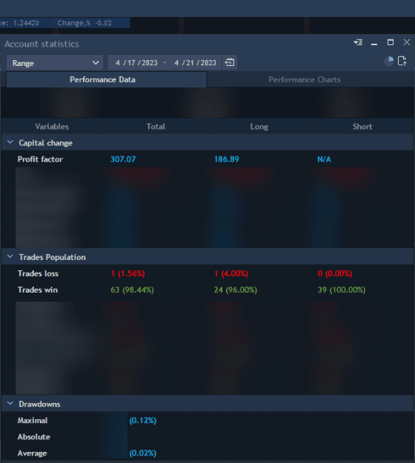
Task: Click the maximal drawdown value (0.12%)
Action: tap(143, 421)
